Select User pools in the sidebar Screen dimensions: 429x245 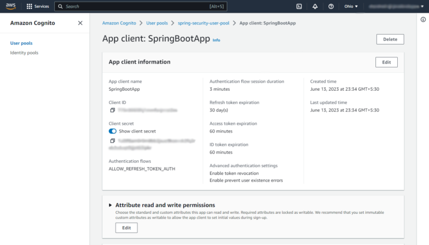click(x=21, y=43)
